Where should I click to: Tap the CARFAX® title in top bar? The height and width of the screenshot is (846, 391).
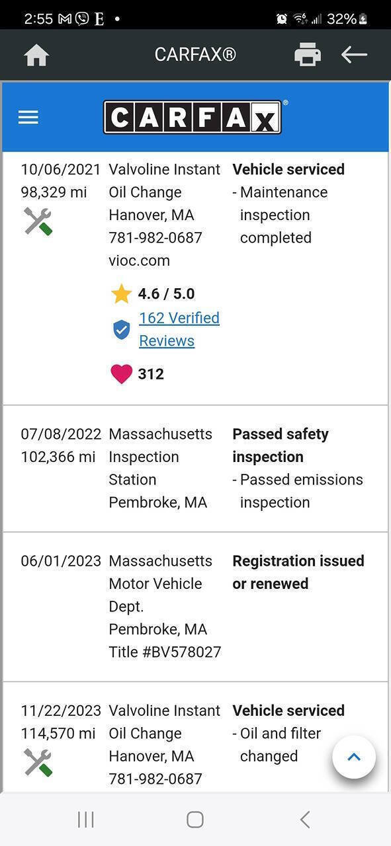coord(195,55)
